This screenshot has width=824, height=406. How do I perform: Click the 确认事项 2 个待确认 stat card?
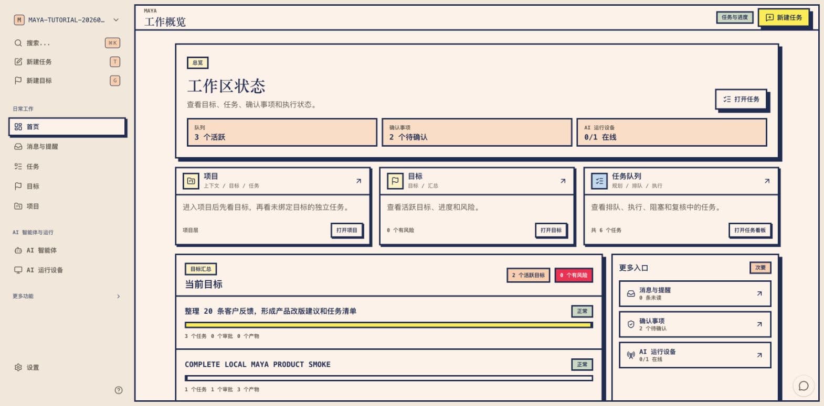click(477, 132)
